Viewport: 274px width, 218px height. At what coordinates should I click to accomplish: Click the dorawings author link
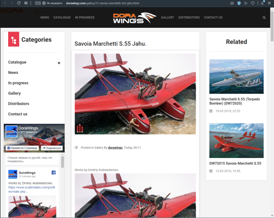(114, 147)
